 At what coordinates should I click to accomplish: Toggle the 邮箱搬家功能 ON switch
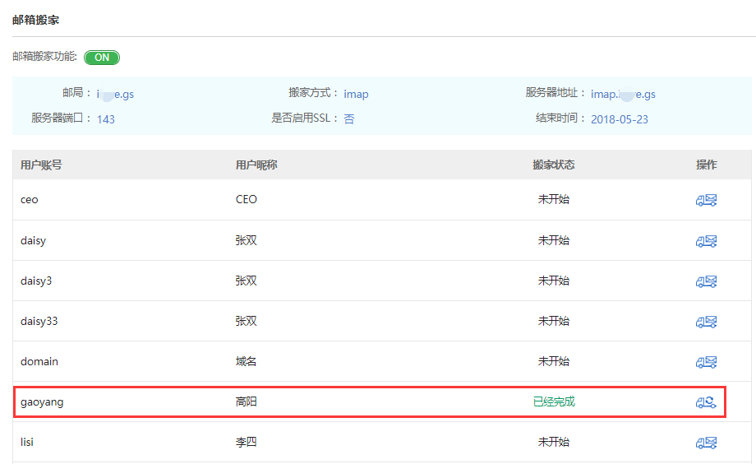[102, 58]
